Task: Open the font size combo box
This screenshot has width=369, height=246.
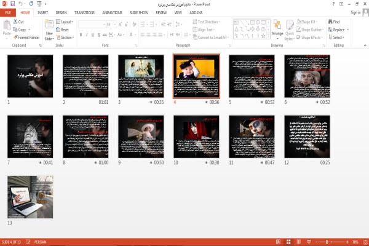Action: [111, 24]
